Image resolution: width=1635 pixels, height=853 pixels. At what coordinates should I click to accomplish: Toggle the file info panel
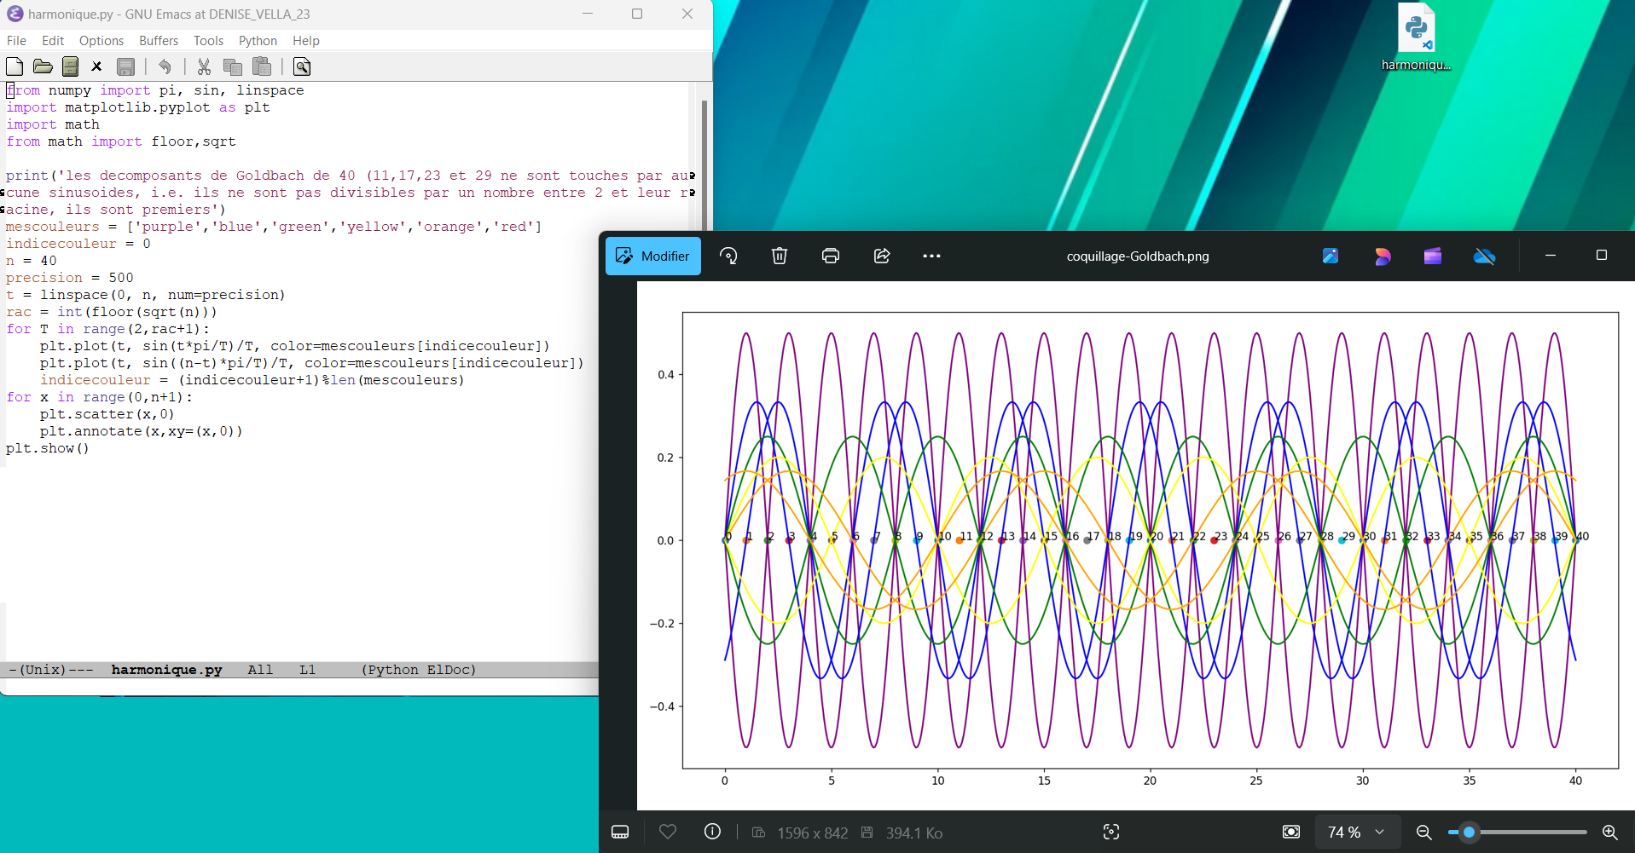[712, 832]
